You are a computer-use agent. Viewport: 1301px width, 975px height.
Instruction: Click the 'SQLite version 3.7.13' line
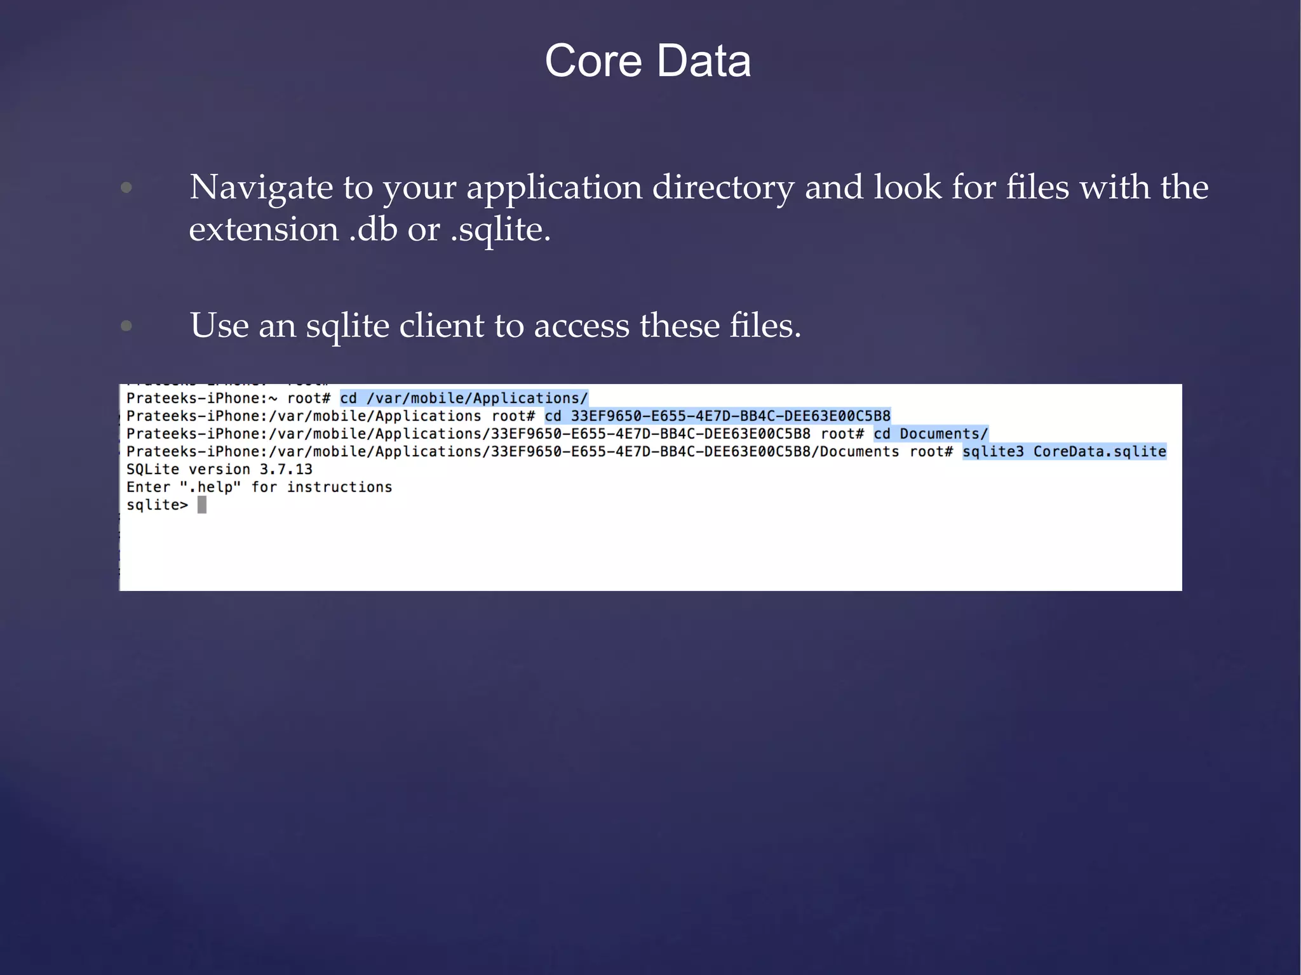(219, 469)
